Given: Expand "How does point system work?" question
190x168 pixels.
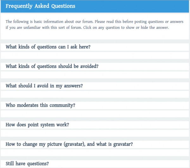Looking at the screenshot, I should click(x=37, y=125).
